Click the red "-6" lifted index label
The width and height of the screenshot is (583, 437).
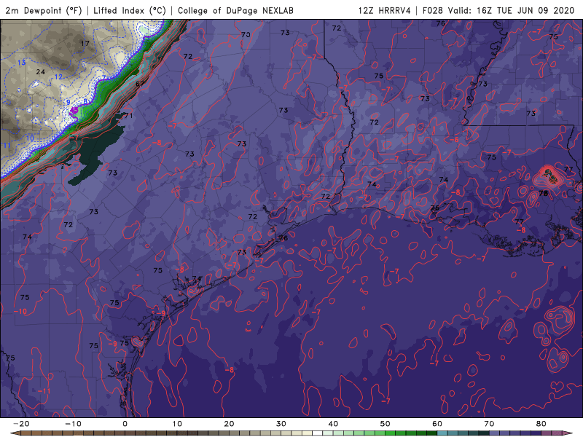[454, 140]
